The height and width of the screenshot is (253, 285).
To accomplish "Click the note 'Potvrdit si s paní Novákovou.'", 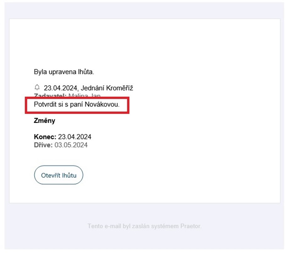I will pos(77,105).
